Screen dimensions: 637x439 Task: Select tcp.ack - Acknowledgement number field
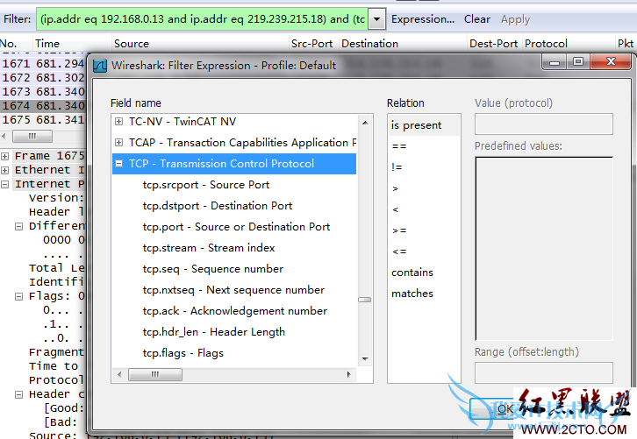(235, 311)
